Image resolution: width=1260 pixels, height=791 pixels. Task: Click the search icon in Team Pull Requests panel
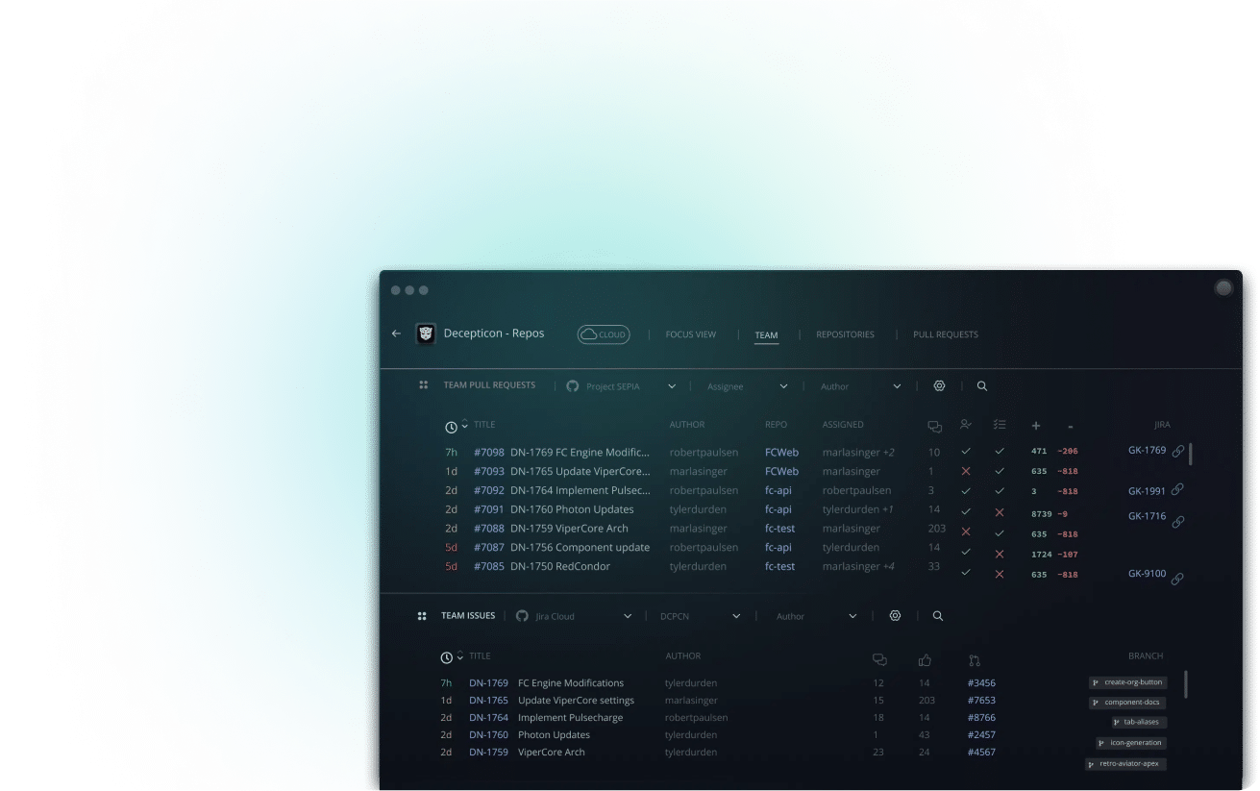[981, 385]
